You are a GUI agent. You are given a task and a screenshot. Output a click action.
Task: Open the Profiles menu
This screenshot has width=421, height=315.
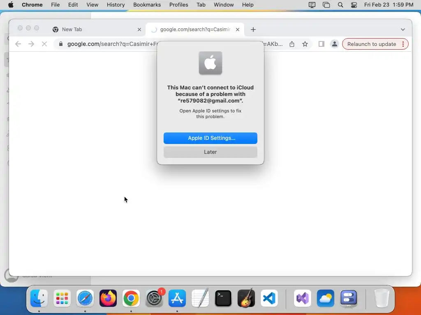pos(178,5)
